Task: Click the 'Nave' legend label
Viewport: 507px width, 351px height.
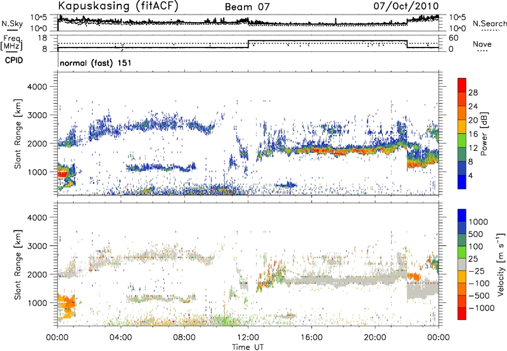Action: pyautogui.click(x=482, y=44)
